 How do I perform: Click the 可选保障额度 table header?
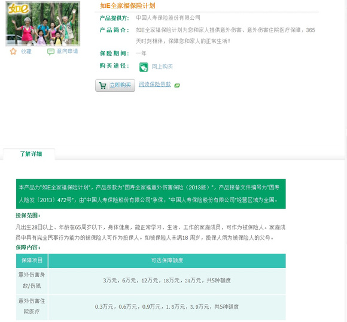coord(167,260)
